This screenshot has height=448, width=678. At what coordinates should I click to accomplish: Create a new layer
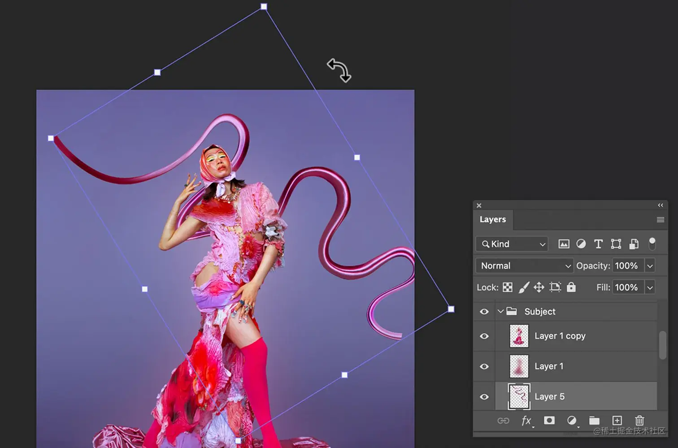click(617, 421)
